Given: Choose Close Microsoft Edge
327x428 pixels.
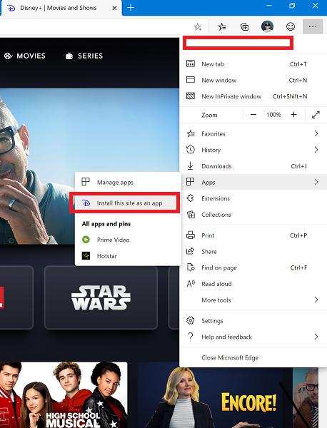Looking at the screenshot, I should [x=230, y=357].
